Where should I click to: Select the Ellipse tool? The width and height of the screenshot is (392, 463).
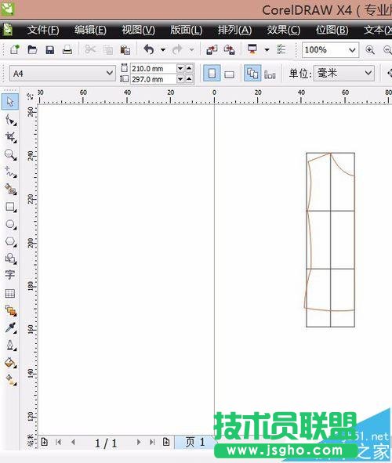pyautogui.click(x=11, y=224)
